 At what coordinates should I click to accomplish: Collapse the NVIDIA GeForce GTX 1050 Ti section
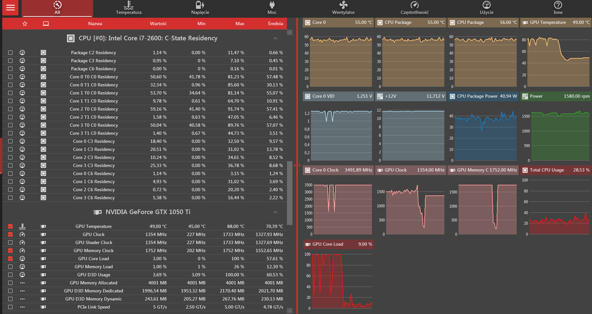click(x=275, y=212)
